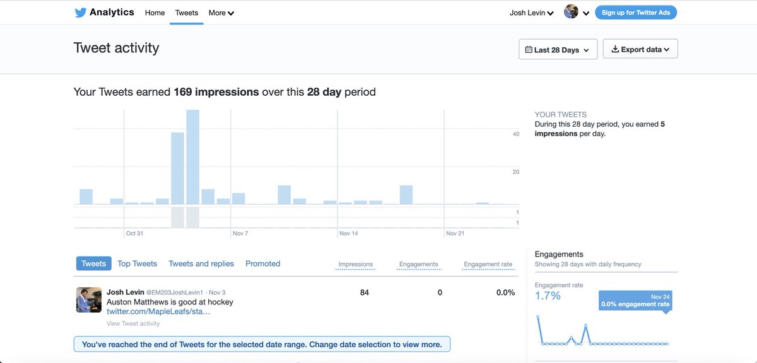Click the 0.0% engagement rate tooltip

[635, 301]
